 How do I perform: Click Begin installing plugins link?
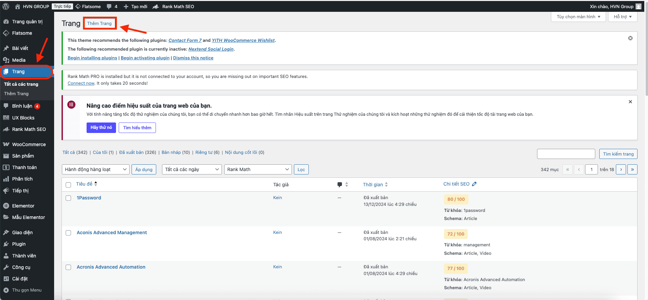tap(92, 58)
